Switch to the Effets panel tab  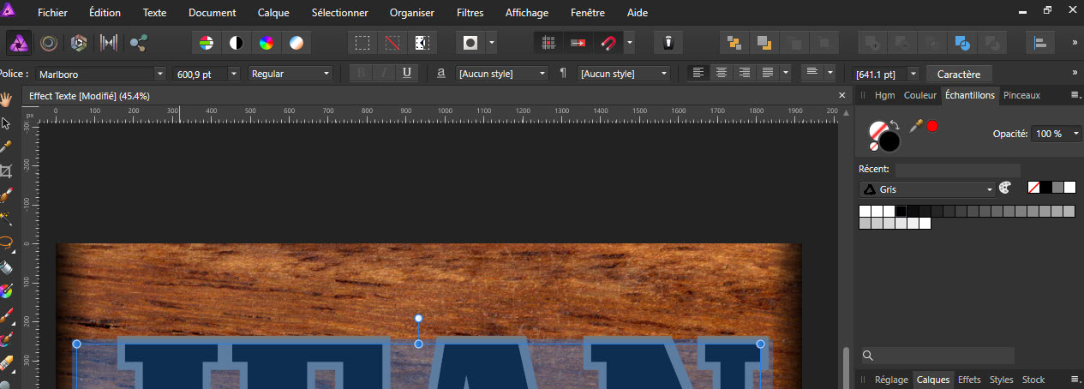[969, 380]
